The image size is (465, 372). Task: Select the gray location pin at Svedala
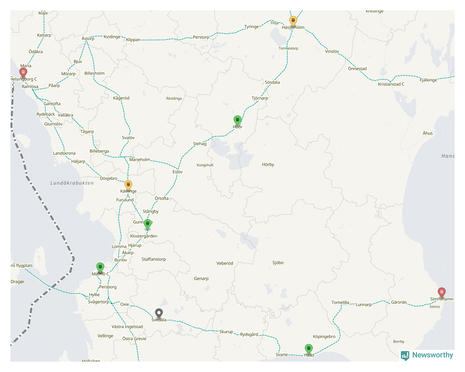pos(159,313)
